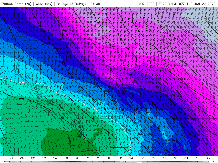Click the '-14' color scale label
Screen dimensions: 218x163
(x=54, y=158)
